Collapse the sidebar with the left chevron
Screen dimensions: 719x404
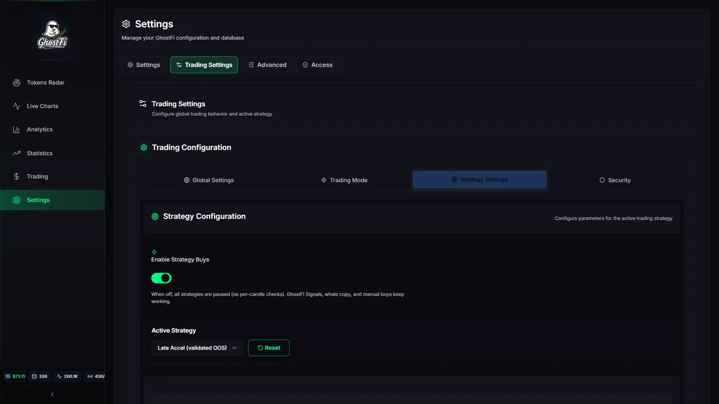[x=52, y=395]
